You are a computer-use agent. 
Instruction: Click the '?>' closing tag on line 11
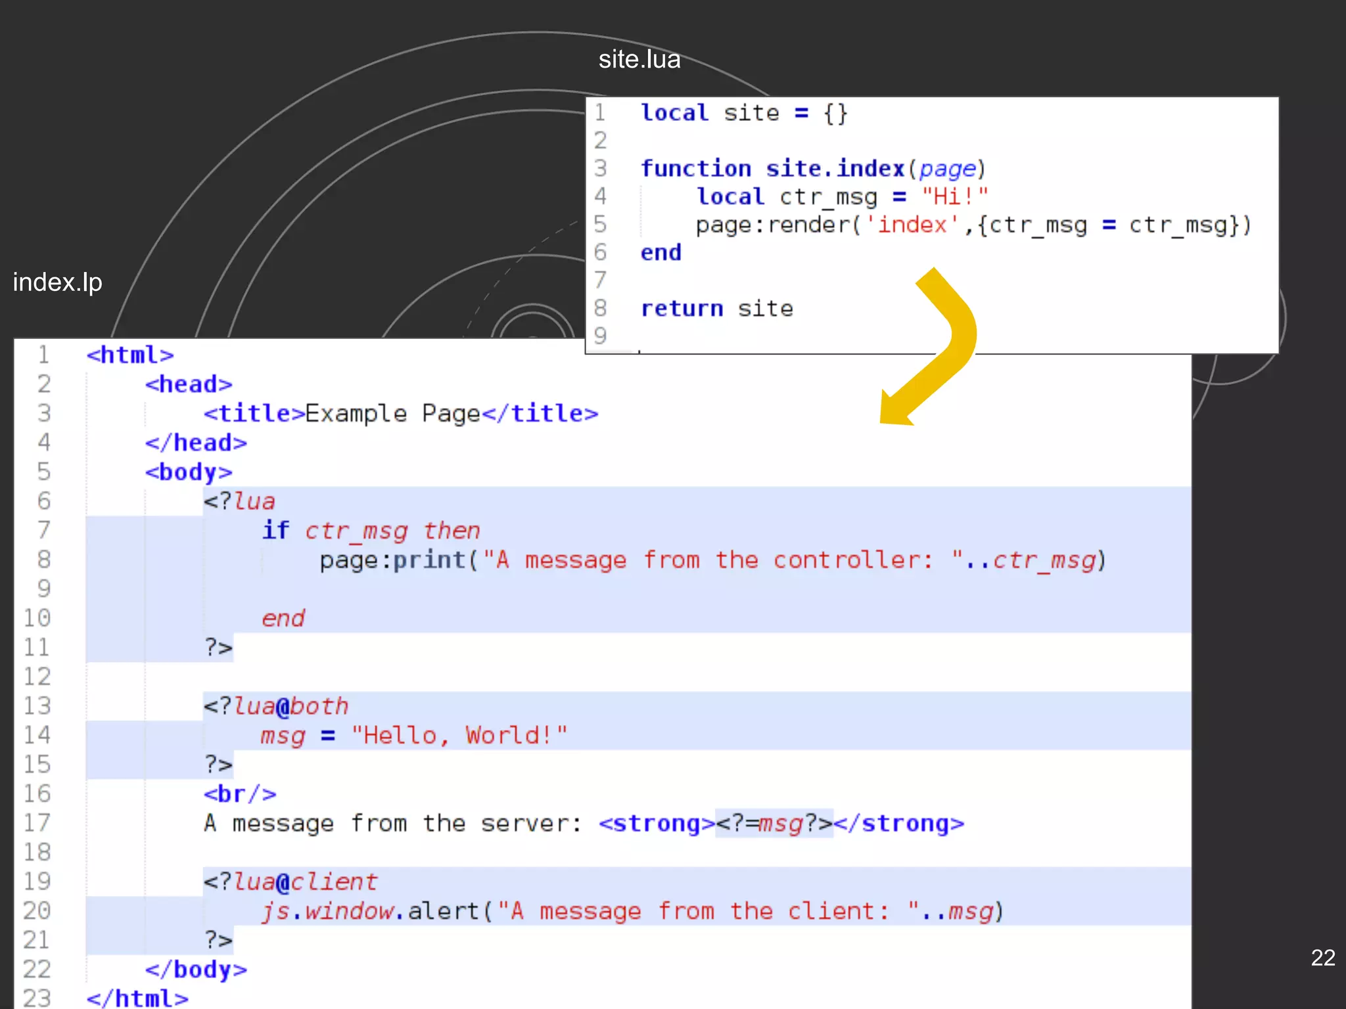218,648
